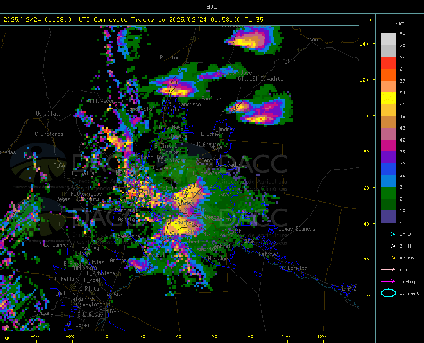Pick the 51 dBZ yellow swatch

(388, 99)
